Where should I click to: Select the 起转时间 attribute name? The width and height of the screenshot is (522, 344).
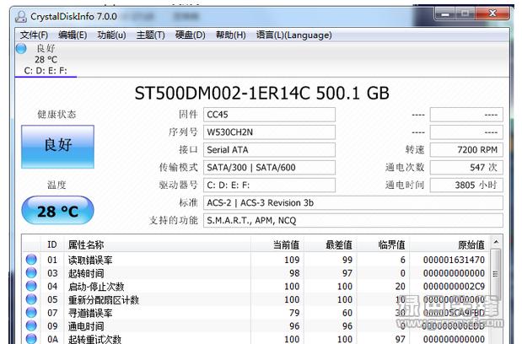pos(86,273)
